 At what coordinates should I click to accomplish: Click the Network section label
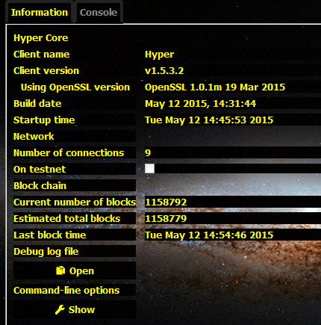(34, 136)
